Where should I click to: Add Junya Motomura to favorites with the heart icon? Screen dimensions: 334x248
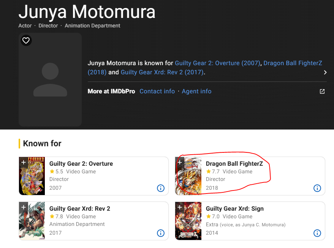[x=26, y=40]
